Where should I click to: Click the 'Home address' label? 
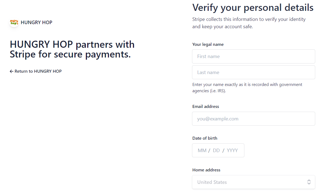[206, 170]
